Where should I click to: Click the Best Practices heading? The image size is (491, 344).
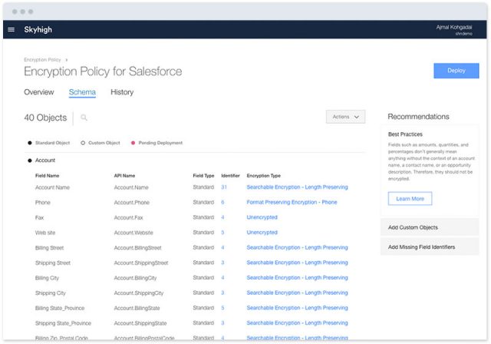405,134
